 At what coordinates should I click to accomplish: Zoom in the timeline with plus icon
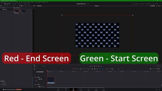point(122,69)
